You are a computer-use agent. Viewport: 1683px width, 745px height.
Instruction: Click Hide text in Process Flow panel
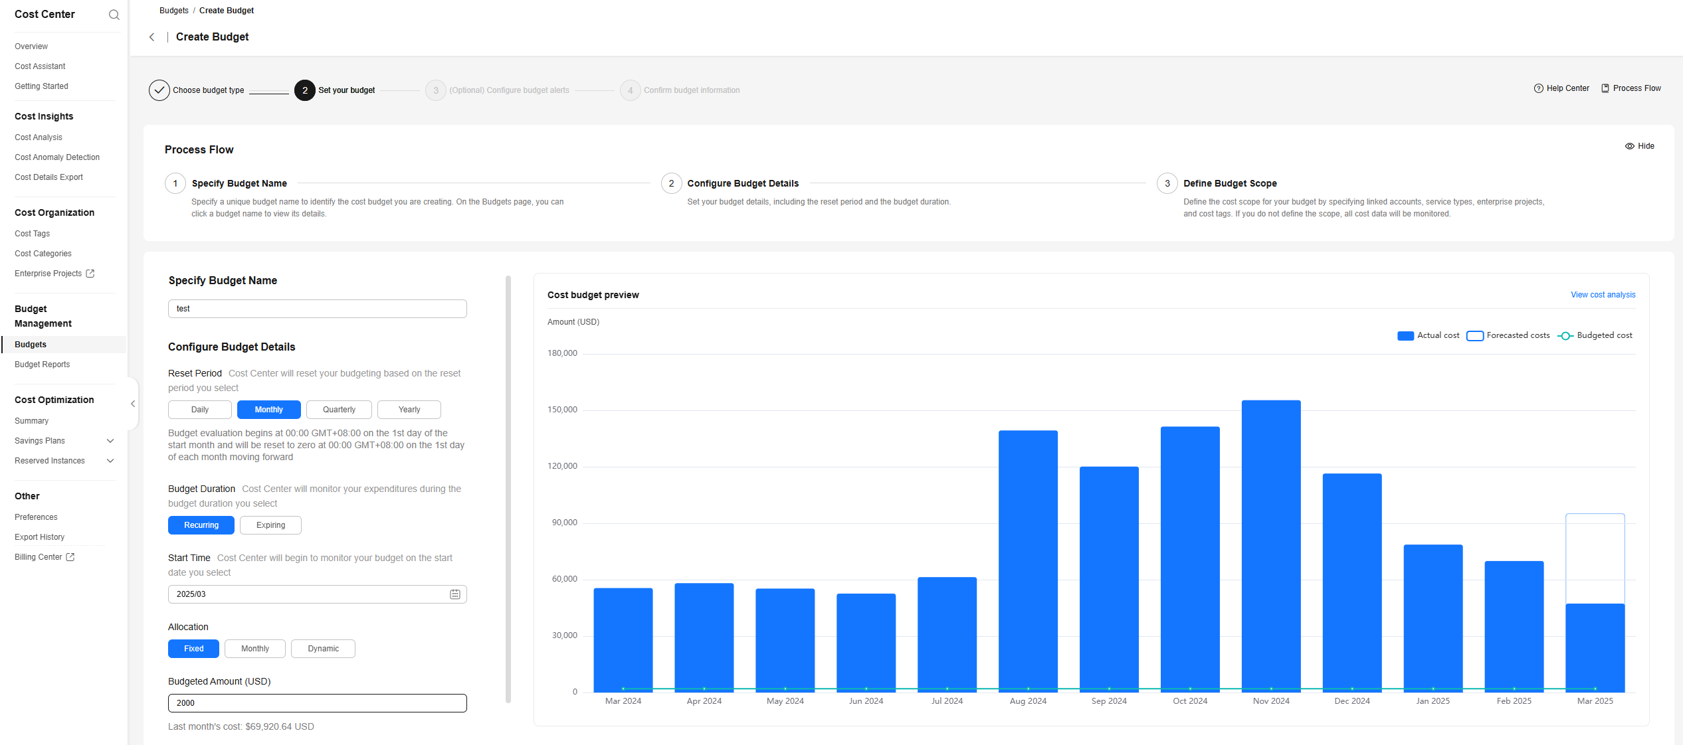tap(1646, 146)
